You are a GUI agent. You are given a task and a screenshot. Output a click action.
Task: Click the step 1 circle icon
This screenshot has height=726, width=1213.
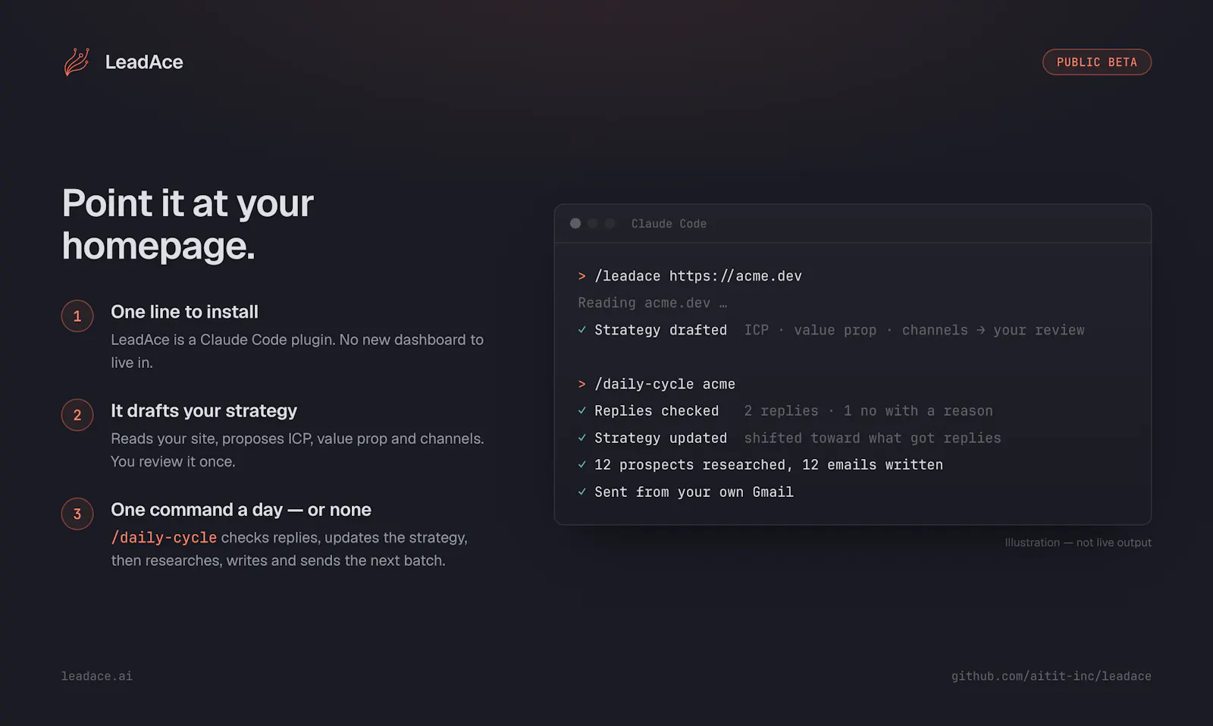click(x=77, y=316)
